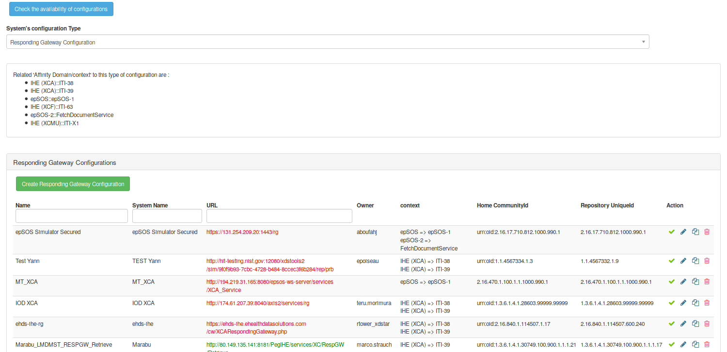Delete the epSOS Simulator Secured row

pos(707,232)
